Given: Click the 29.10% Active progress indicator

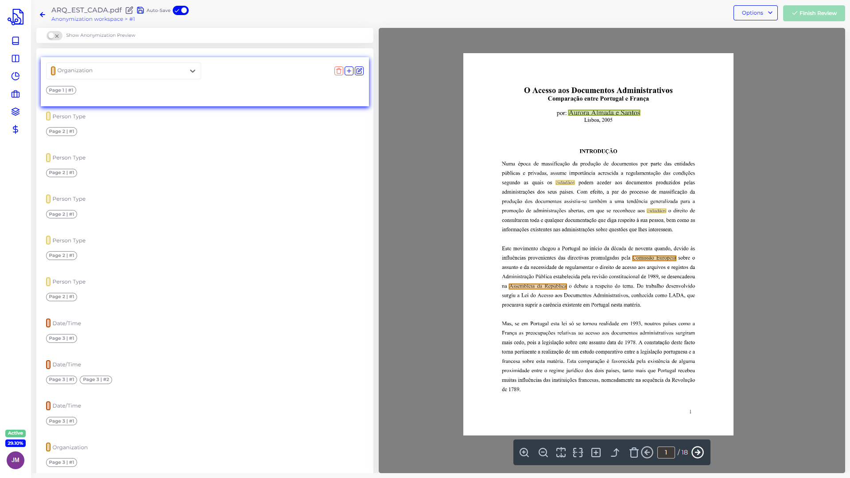Looking at the screenshot, I should [15, 438].
